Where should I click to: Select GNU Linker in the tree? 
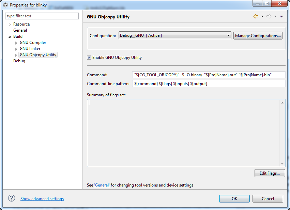(30, 49)
